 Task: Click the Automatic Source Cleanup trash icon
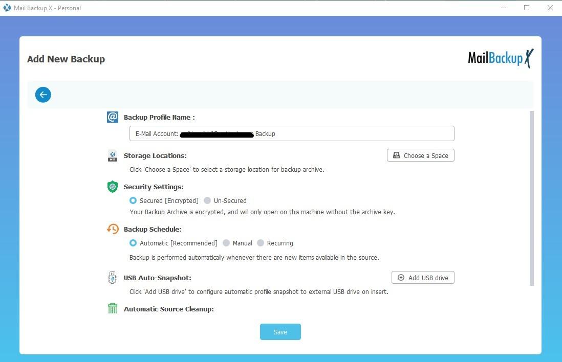coord(113,308)
